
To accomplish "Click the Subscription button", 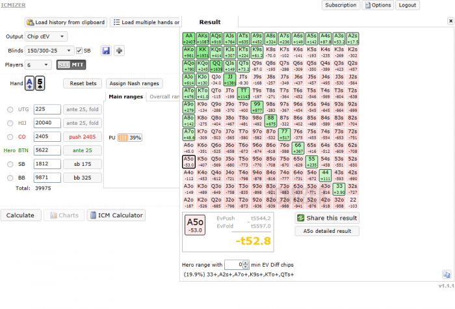I will (x=341, y=5).
